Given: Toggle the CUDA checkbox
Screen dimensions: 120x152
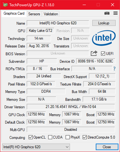Looking at the screenshot, I should pyautogui.click(x=50, y=137).
